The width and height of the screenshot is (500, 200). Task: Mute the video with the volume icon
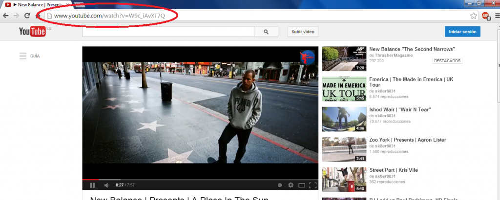coord(107,185)
